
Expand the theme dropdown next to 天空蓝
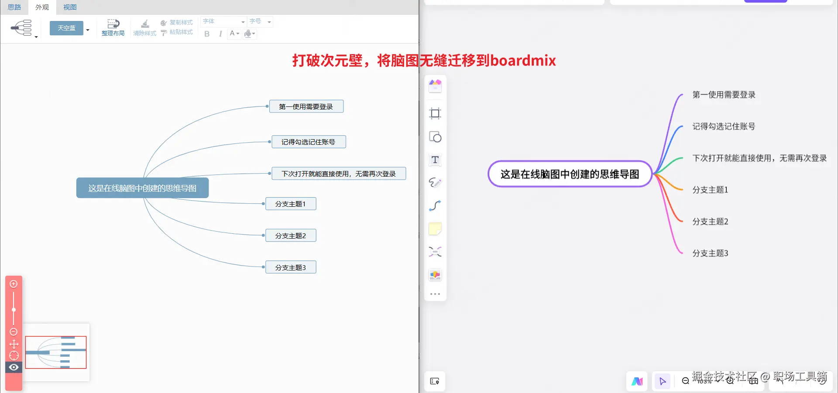point(88,30)
